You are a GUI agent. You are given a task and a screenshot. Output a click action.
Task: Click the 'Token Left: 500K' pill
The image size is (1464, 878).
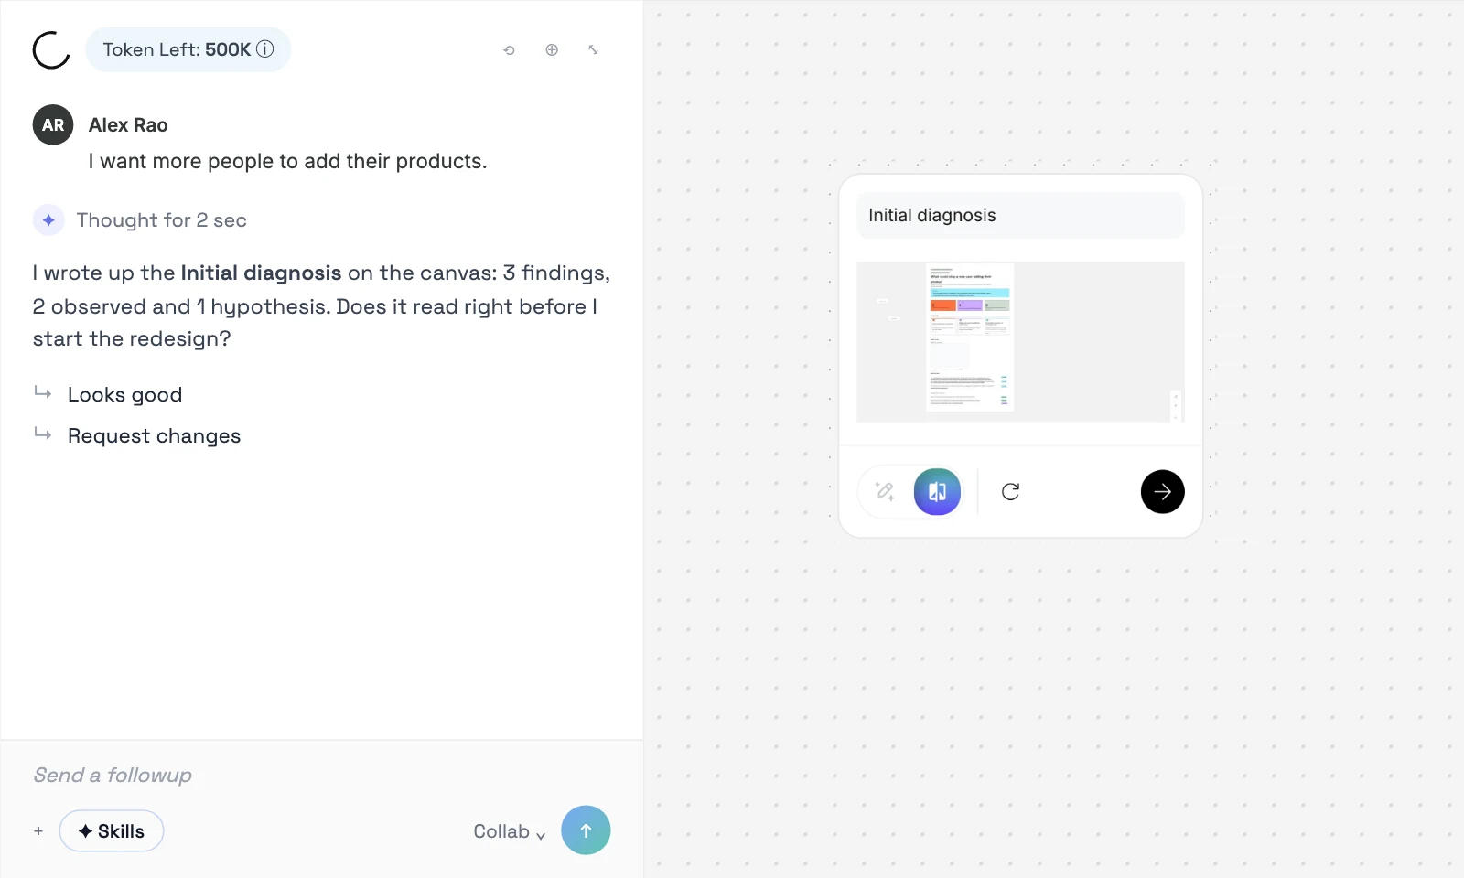[x=188, y=49]
